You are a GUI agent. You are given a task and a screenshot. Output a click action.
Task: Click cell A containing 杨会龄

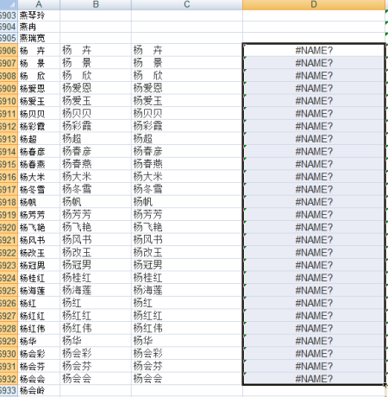[39, 391]
